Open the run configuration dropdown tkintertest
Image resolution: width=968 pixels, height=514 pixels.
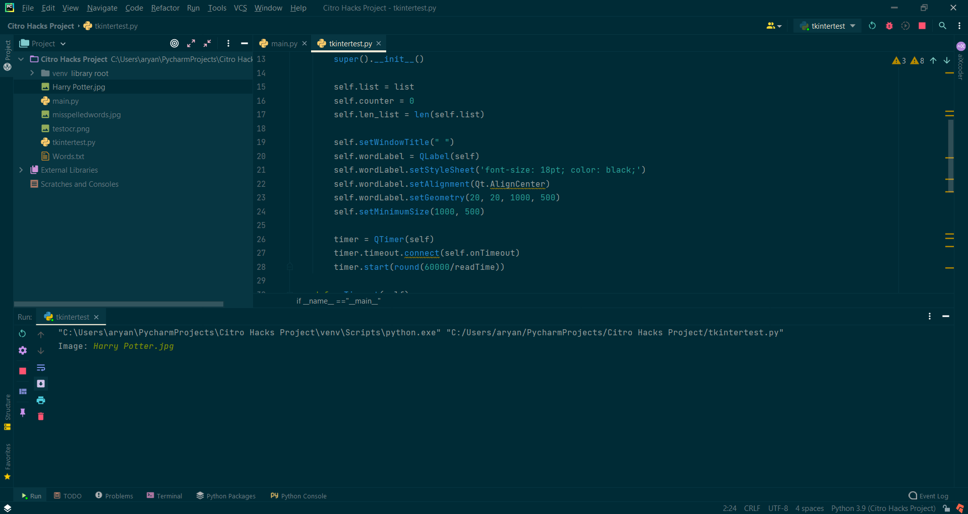[827, 26]
